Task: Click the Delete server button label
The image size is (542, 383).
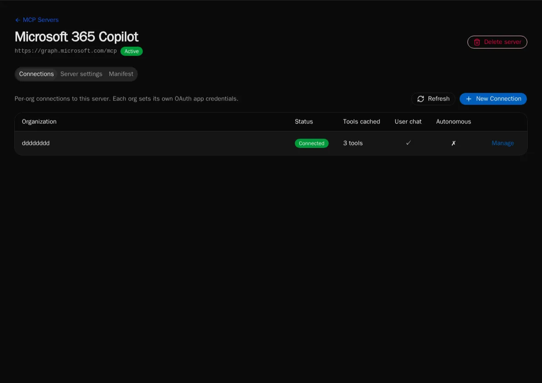Action: pyautogui.click(x=503, y=42)
